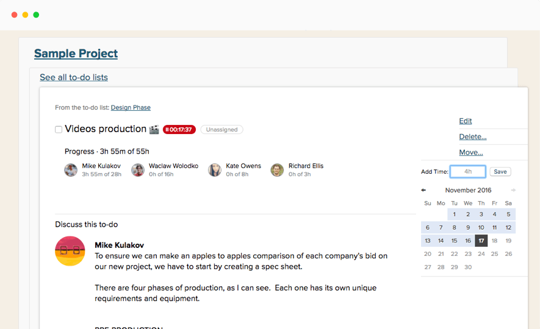
Task: Open the Unassigned assignee selector
Action: coord(221,130)
